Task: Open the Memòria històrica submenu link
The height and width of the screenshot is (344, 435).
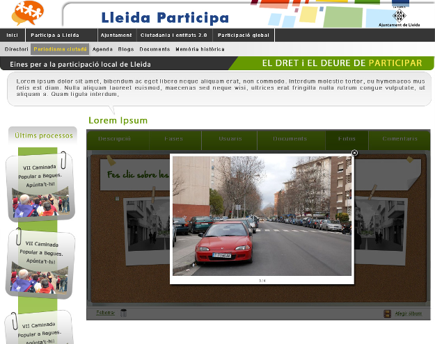Action: (x=200, y=49)
